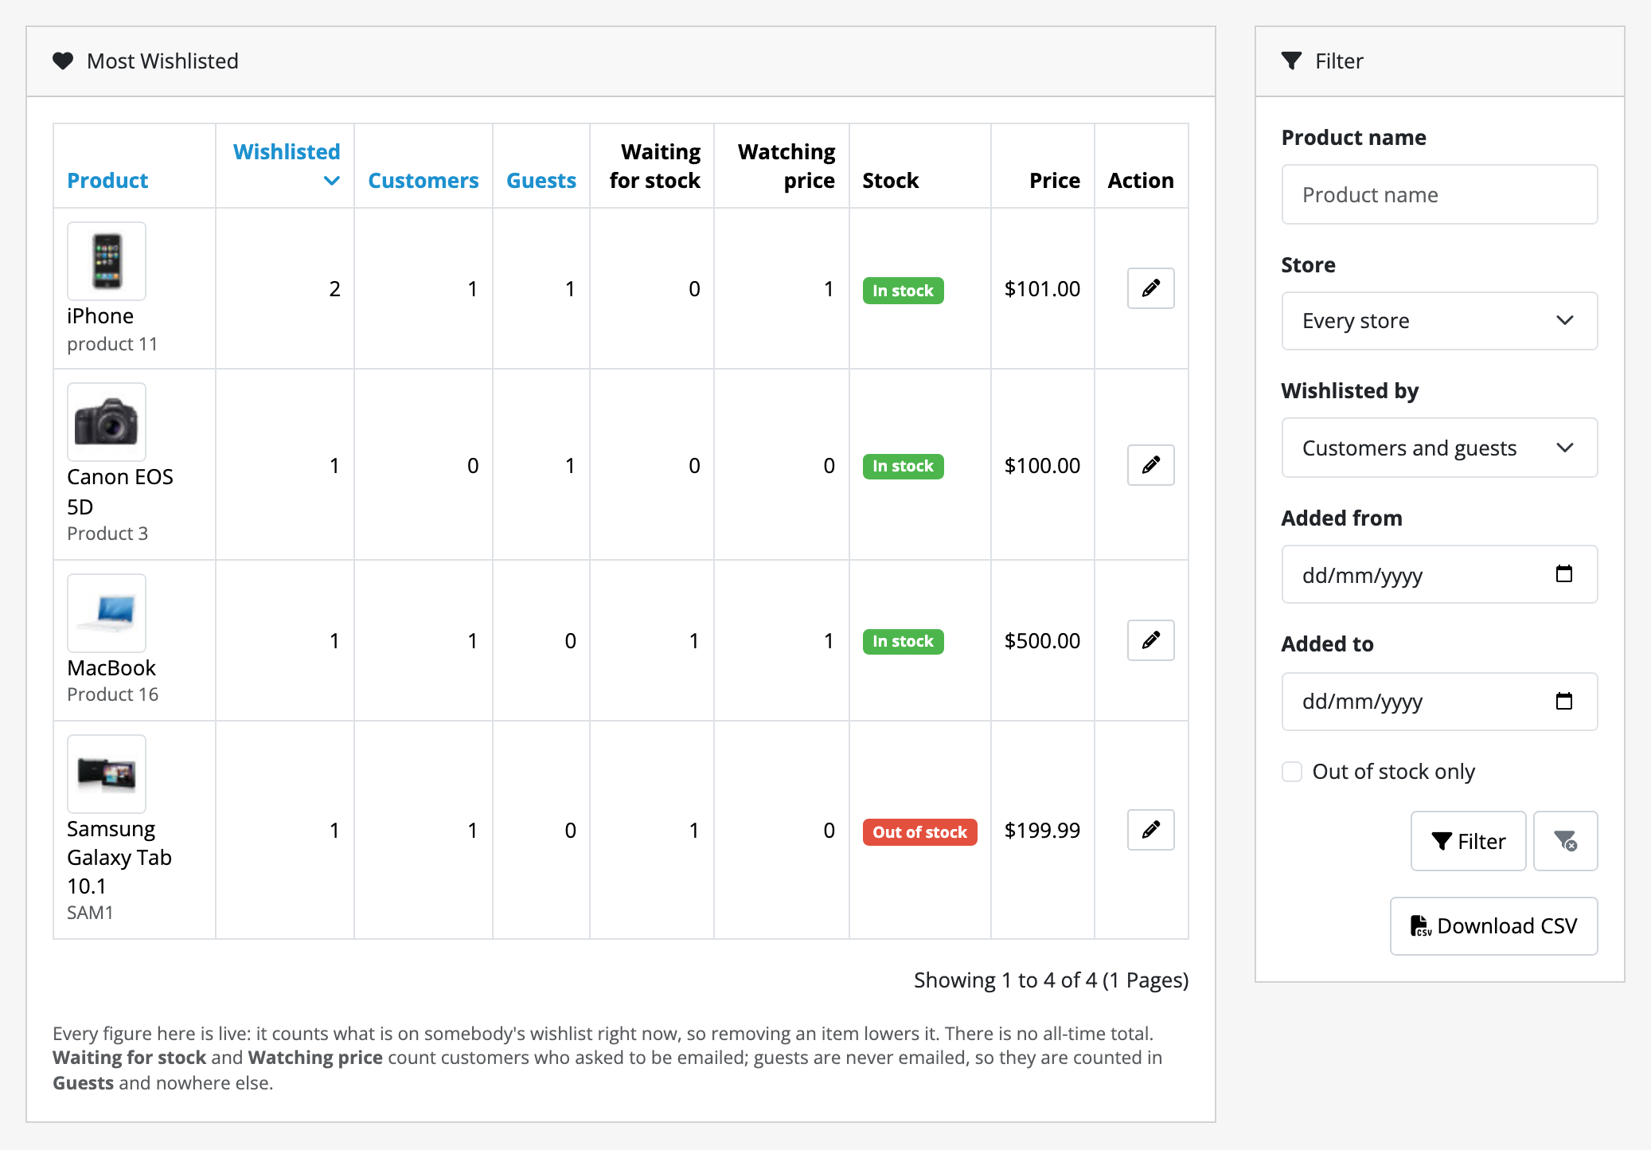The height and width of the screenshot is (1150, 1651).
Task: Click the Samsung Galaxy Tab thumbnail
Action: pyautogui.click(x=107, y=774)
